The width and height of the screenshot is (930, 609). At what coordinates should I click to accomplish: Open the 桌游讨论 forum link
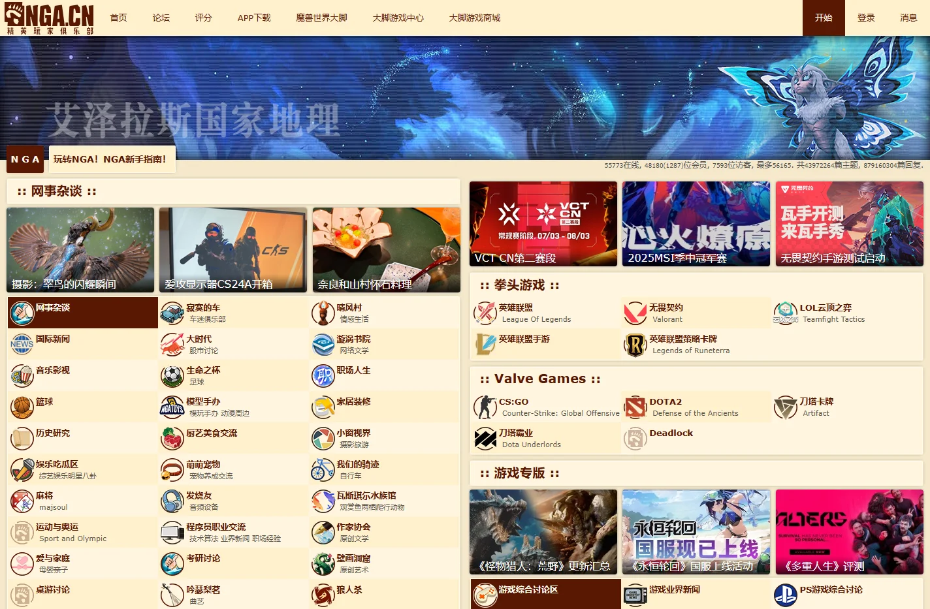(x=53, y=589)
